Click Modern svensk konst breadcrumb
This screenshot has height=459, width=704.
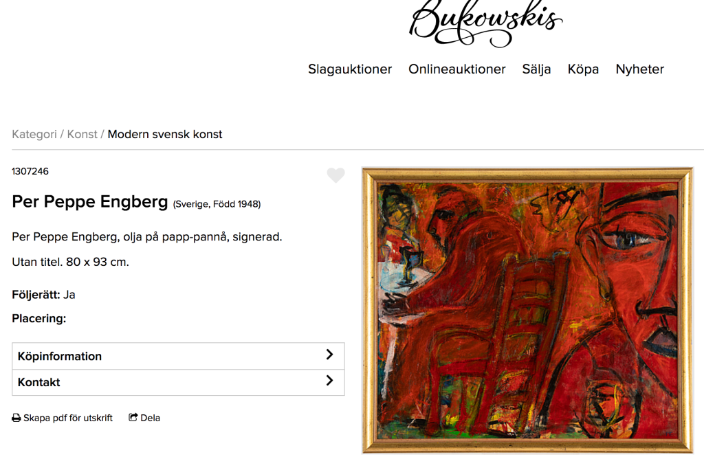165,134
